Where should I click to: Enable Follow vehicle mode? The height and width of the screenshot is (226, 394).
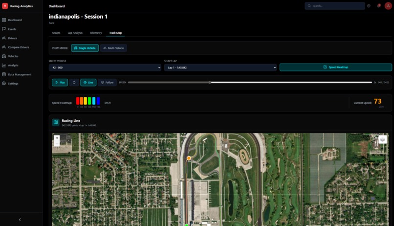click(107, 83)
